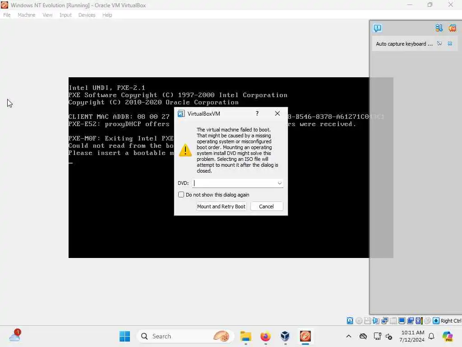Open Copilot preview icon in taskbar
This screenshot has width=462, height=347.
(448, 336)
